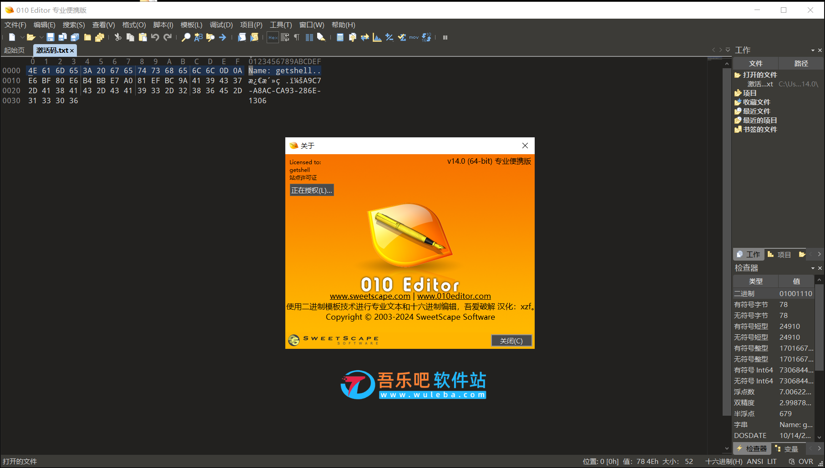Image resolution: width=825 pixels, height=468 pixels.
Task: Click the Undo arrow icon
Action: click(x=155, y=37)
